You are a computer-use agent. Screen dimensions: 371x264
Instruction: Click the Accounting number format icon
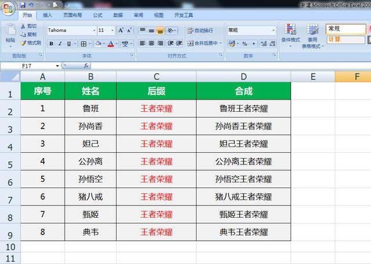tap(231, 44)
